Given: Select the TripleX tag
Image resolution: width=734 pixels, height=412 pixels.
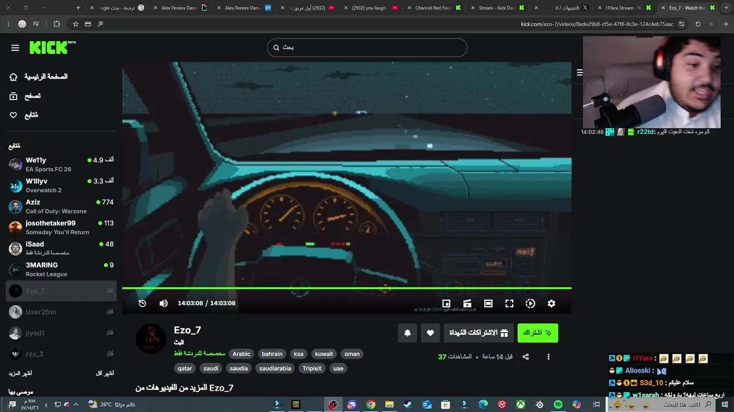Looking at the screenshot, I should [x=312, y=369].
